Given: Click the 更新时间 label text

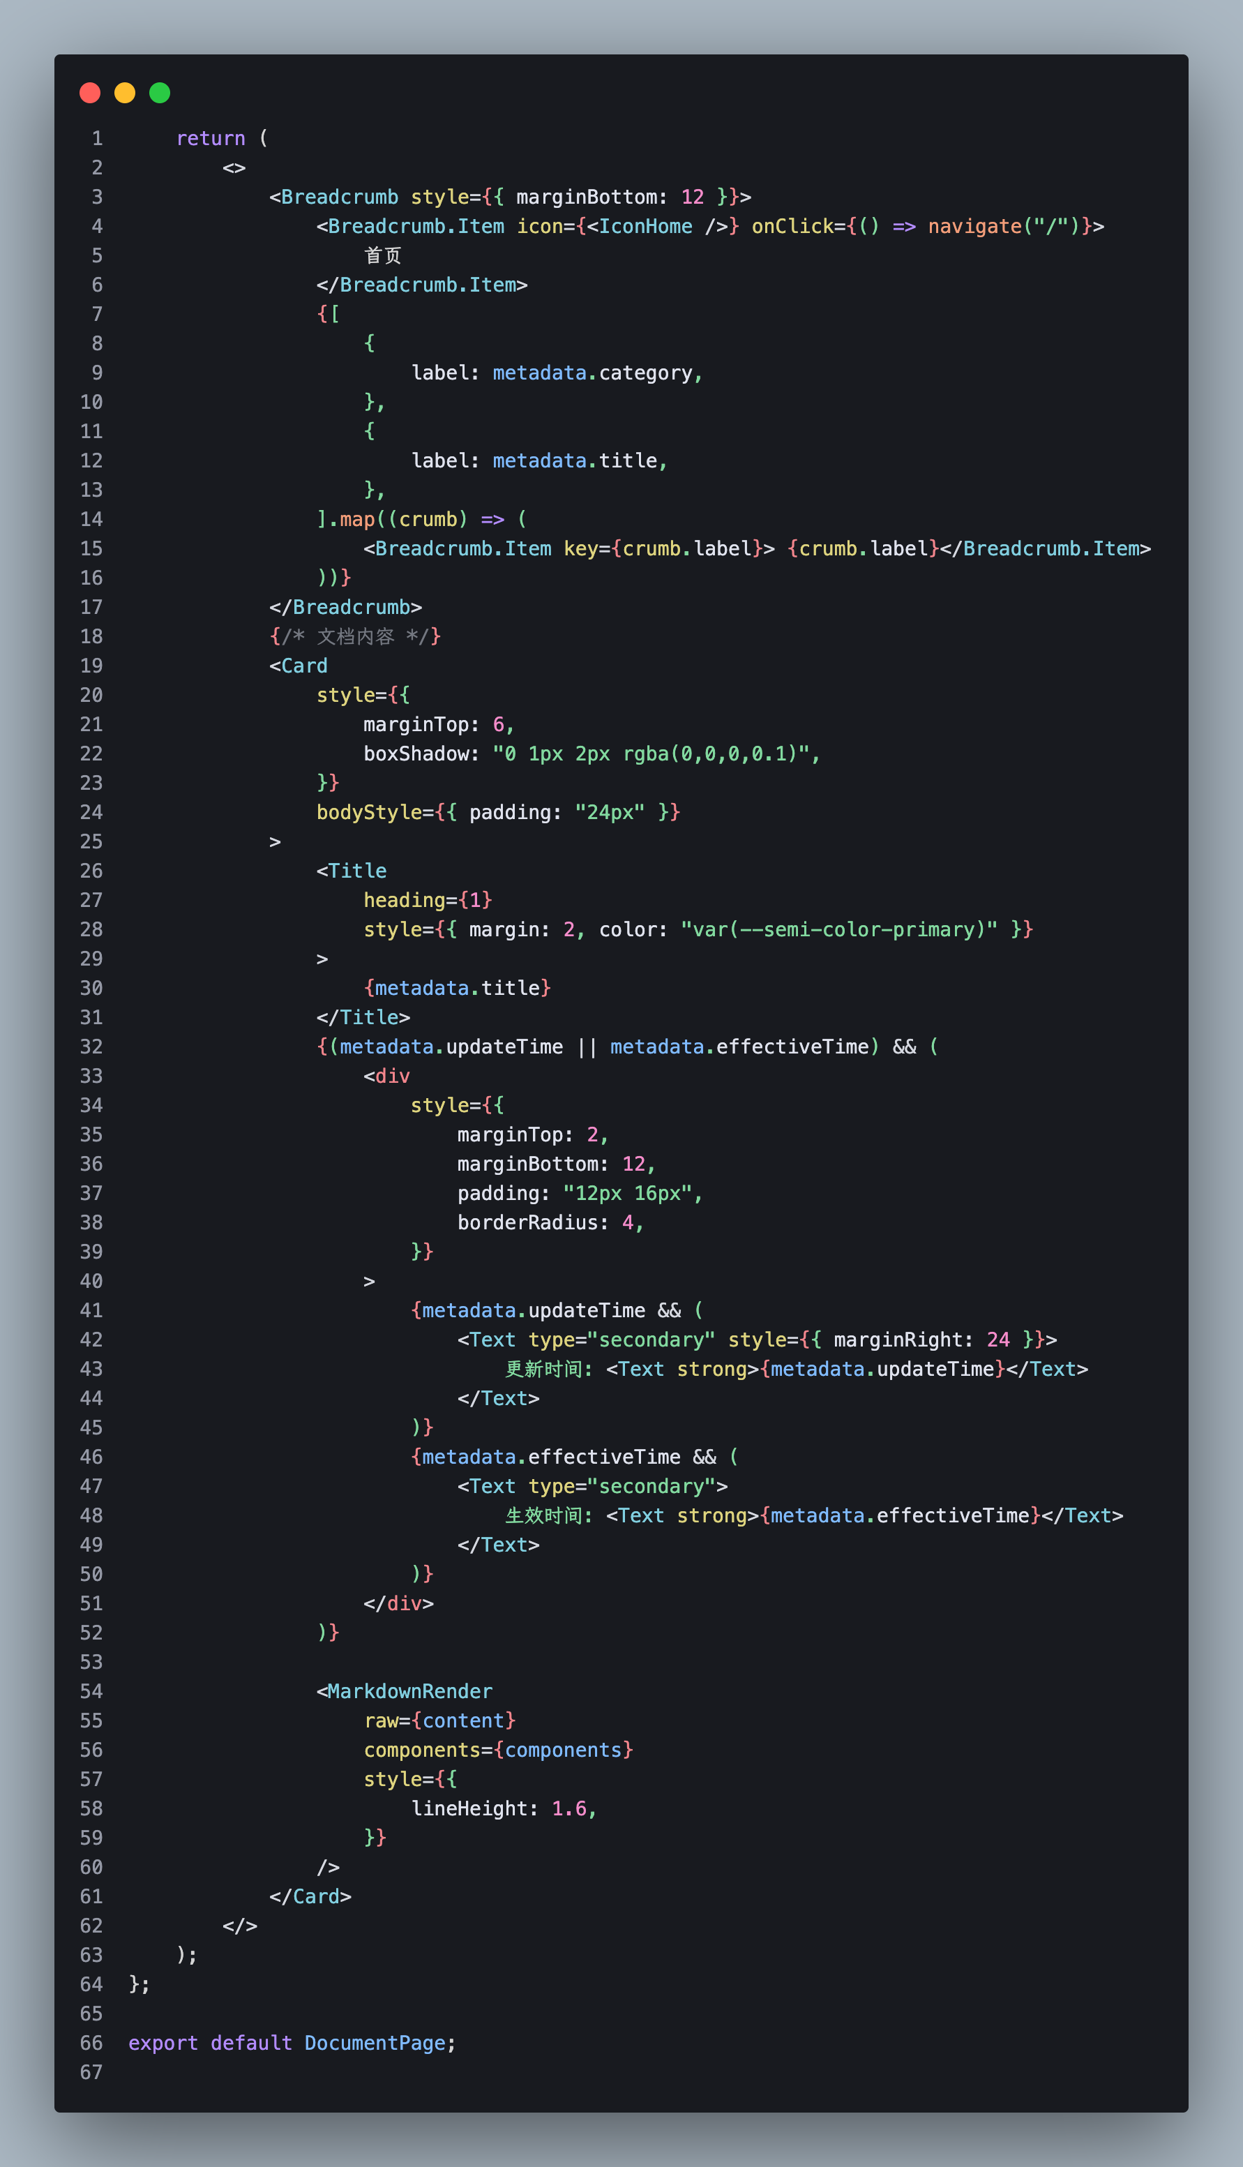Looking at the screenshot, I should [548, 1369].
